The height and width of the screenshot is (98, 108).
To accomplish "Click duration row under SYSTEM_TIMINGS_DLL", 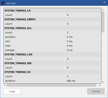I will pyautogui.click(x=52, y=37).
